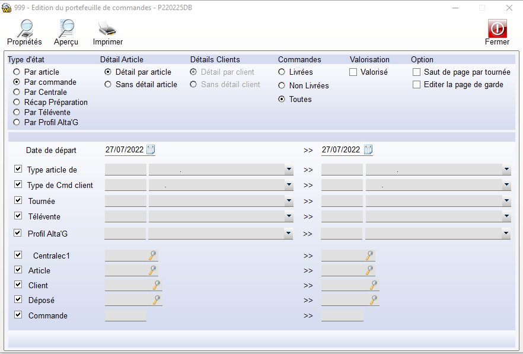Image resolution: width=523 pixels, height=354 pixels.
Task: Select the Par article radio button
Action: 17,72
